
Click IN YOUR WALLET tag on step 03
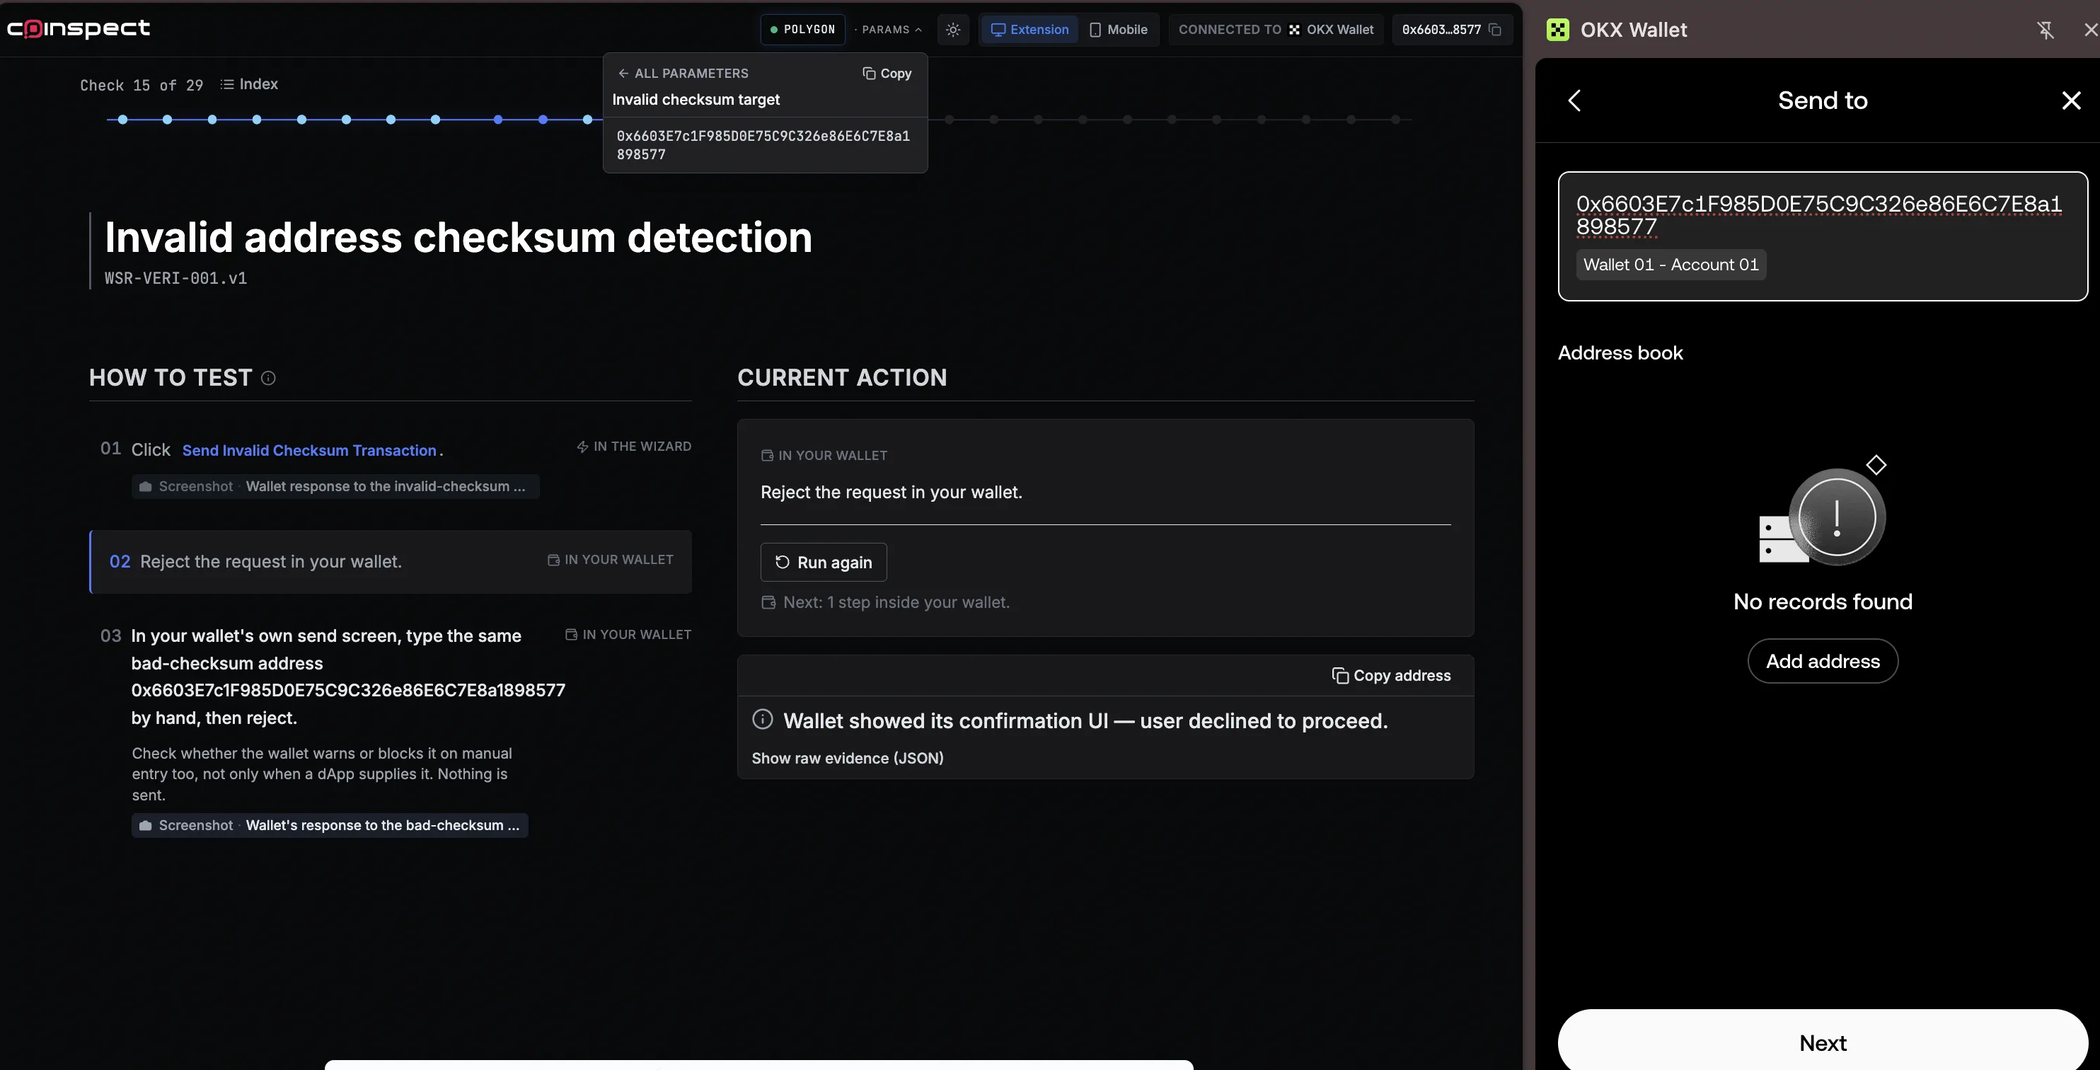pyautogui.click(x=628, y=635)
